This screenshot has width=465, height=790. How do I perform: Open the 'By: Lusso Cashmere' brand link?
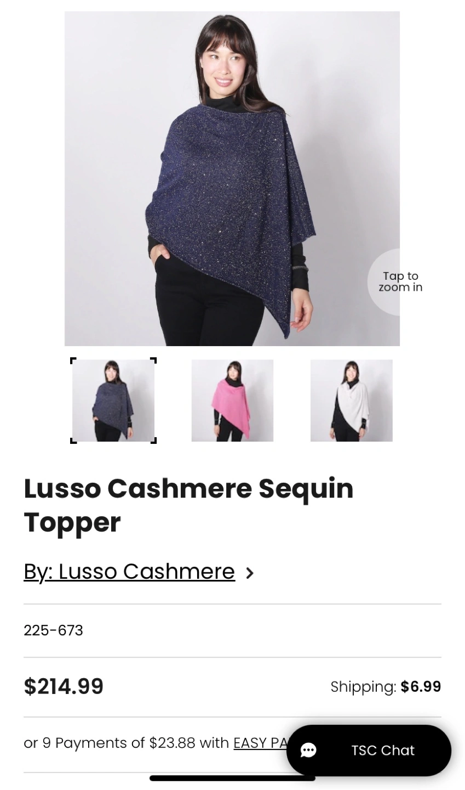129,572
